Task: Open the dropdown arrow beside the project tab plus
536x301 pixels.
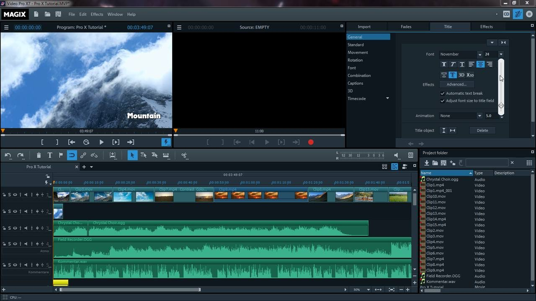Action: 91,167
